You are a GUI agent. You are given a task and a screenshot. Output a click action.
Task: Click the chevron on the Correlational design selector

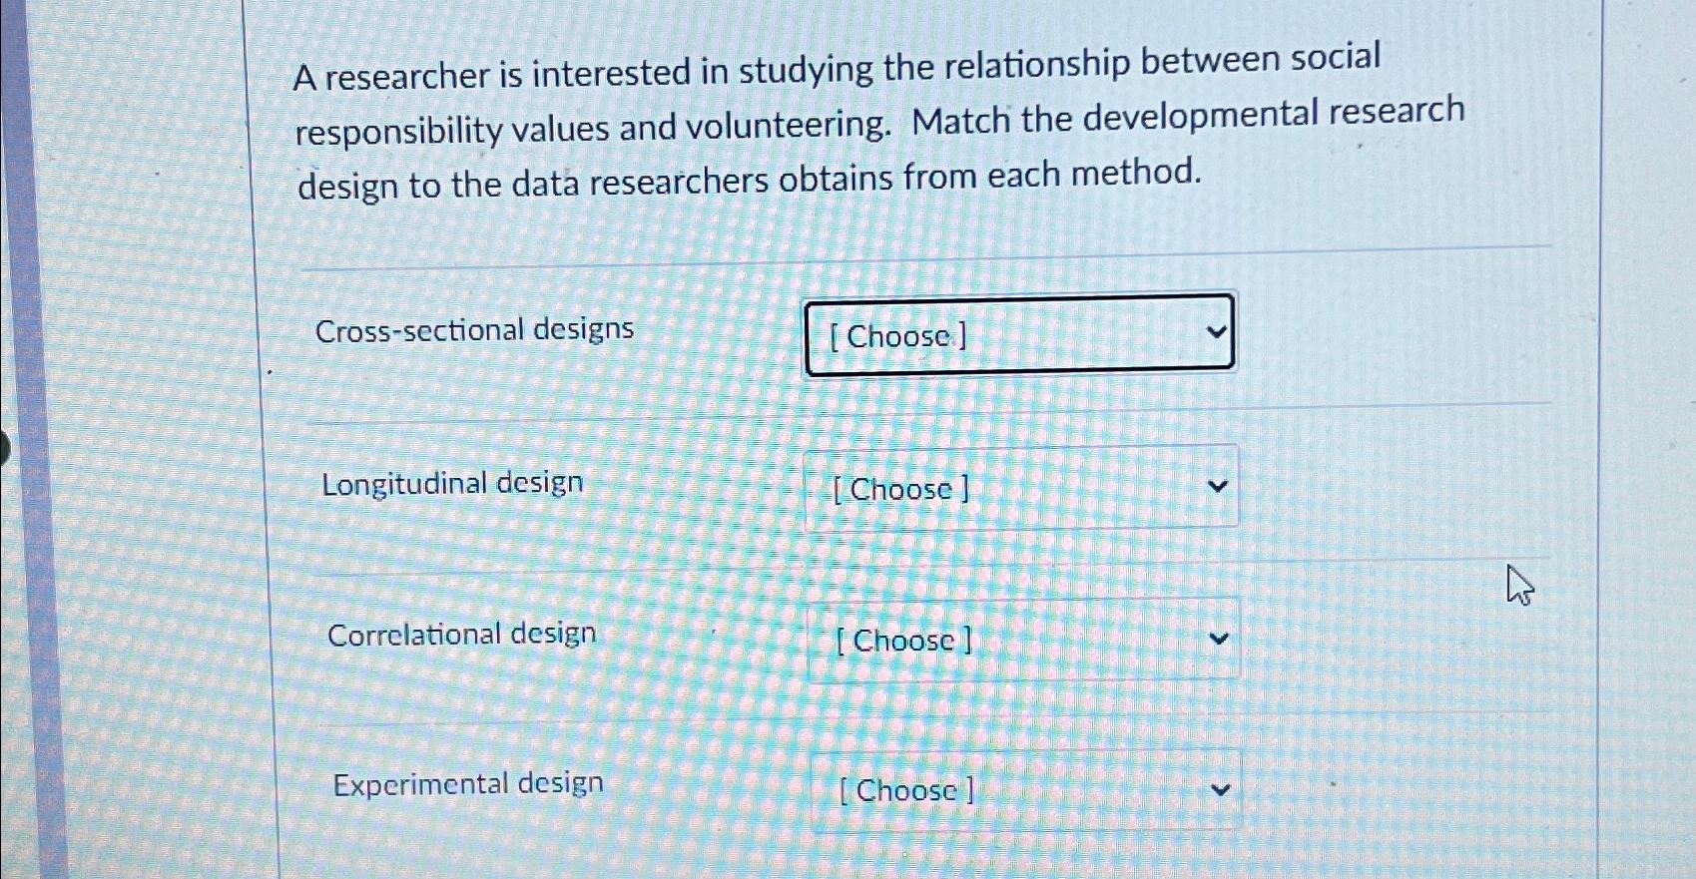tap(1219, 637)
